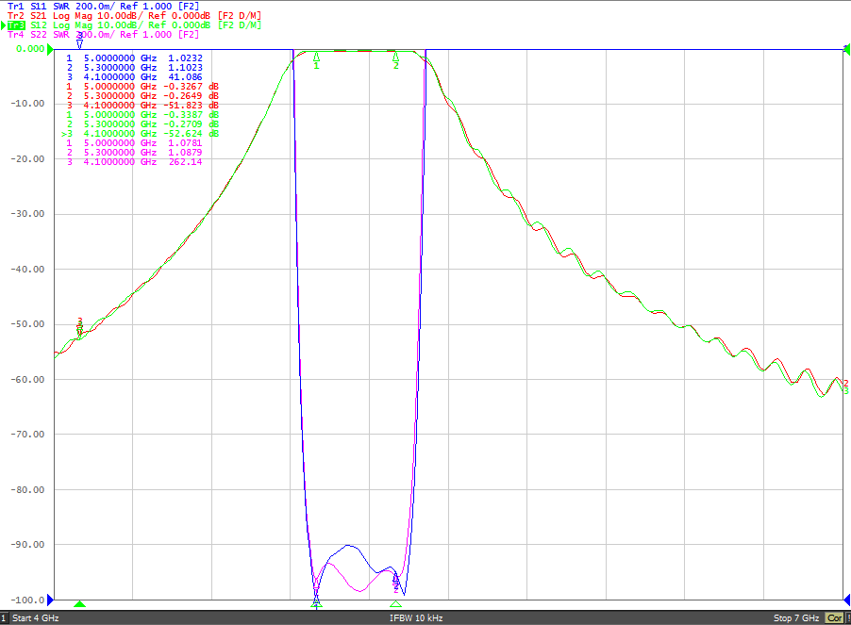Image resolution: width=851 pixels, height=625 pixels.
Task: Click the green reference level arrow at left of 0.000
Action: coord(50,49)
